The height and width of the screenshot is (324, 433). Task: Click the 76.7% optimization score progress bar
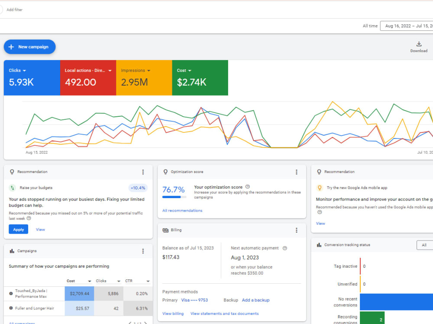(x=174, y=197)
